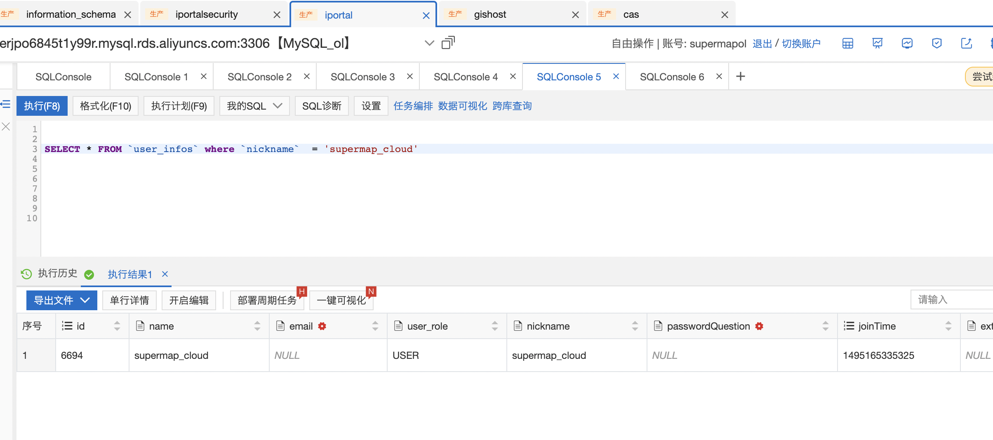This screenshot has height=440, width=993.
Task: Open the external share icon top right
Action: 966,43
